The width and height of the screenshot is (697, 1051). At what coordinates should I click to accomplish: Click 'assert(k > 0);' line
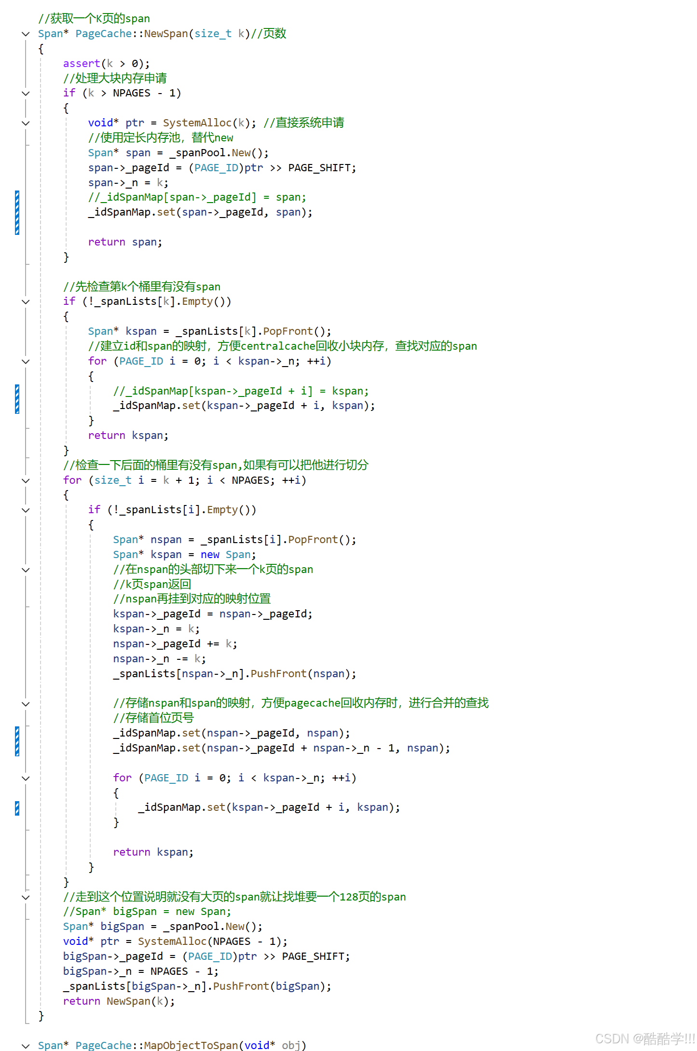click(107, 64)
